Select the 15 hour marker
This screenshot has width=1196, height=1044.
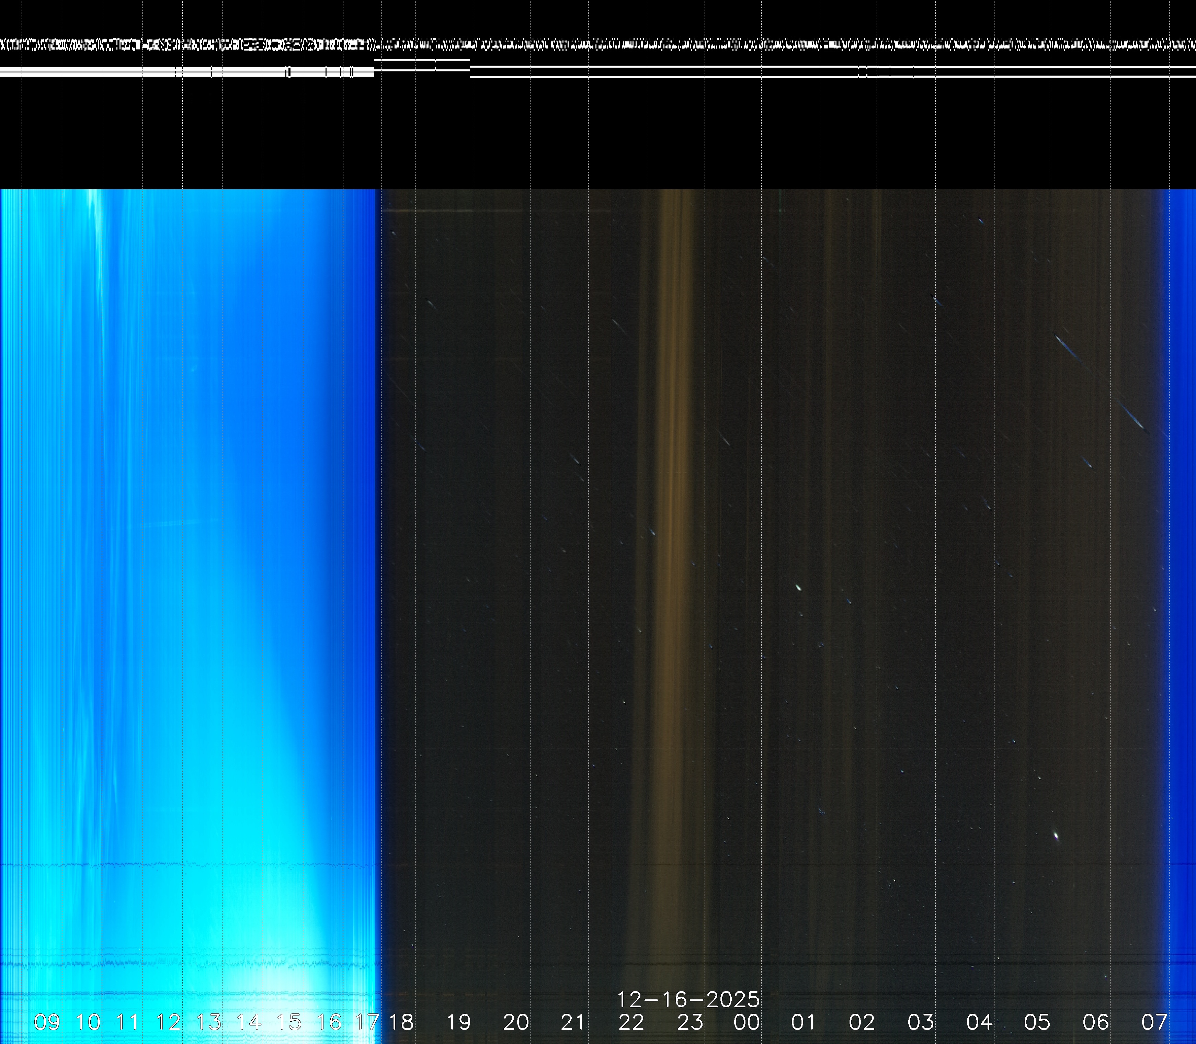point(289,1021)
